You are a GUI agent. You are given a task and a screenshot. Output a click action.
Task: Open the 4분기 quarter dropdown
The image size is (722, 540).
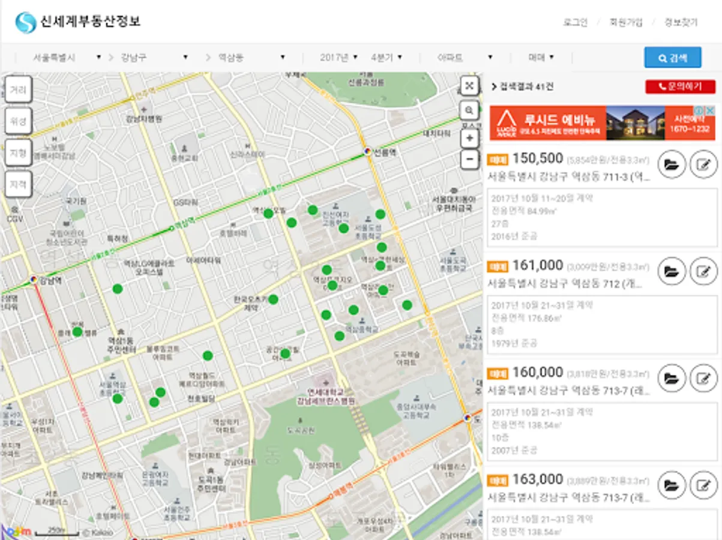pyautogui.click(x=387, y=58)
